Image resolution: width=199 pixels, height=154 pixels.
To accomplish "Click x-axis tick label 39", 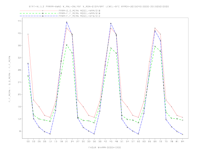I will [100, 141].
